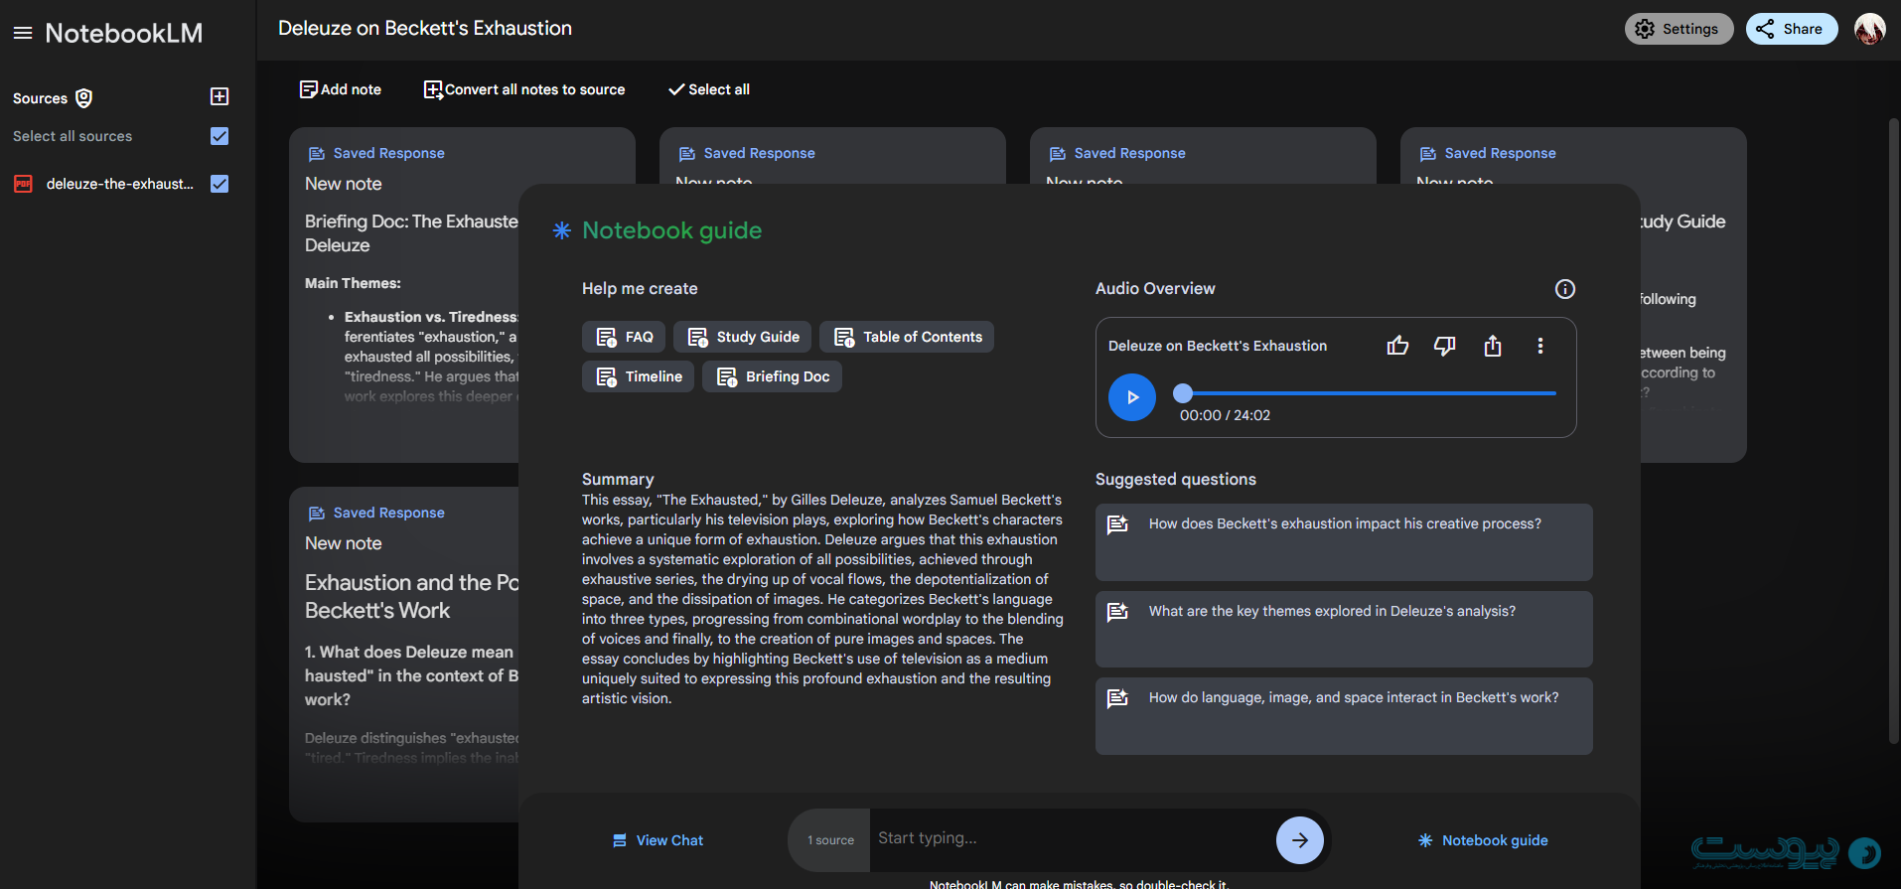The width and height of the screenshot is (1901, 889).
Task: Open the deleuze-the-exhaust source file
Action: [120, 184]
